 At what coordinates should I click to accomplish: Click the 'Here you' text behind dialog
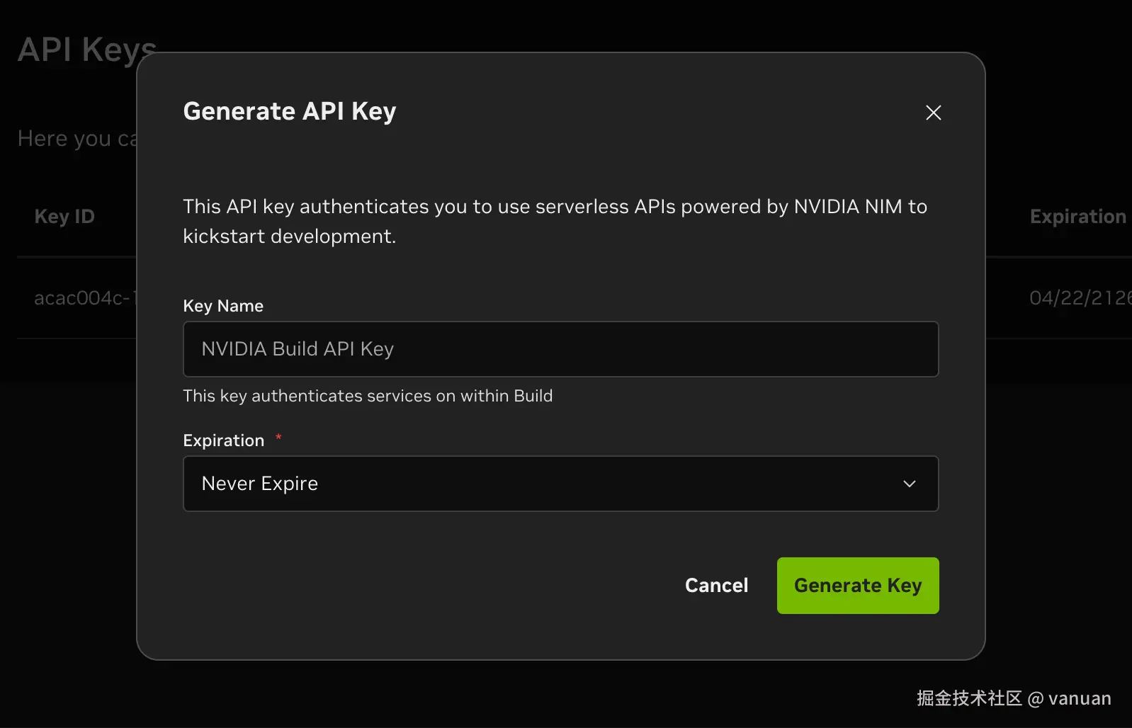[x=64, y=139]
